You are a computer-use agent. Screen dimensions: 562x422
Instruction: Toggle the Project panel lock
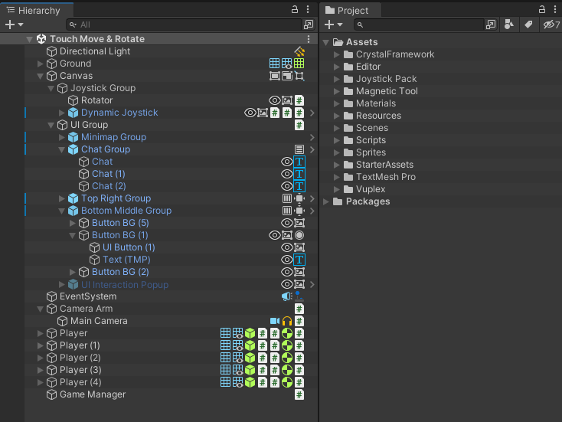tap(542, 9)
